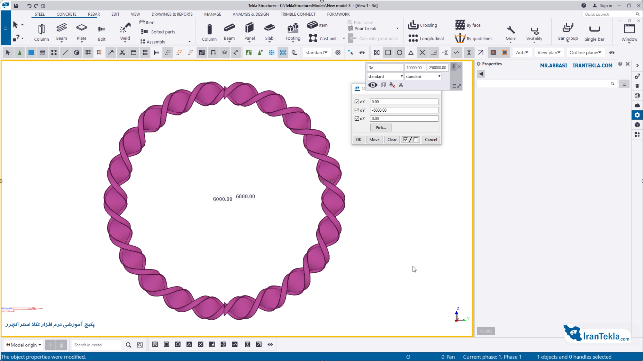Click the Search in model field
This screenshot has height=361, width=643.
(x=96, y=345)
